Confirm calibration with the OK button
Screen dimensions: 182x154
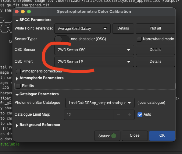pyautogui.click(x=162, y=135)
